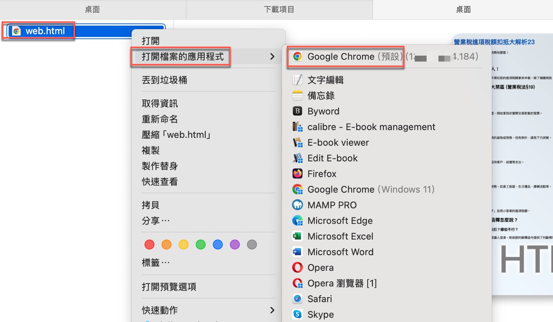Click the calibre E-book management icon
Screen dimensions: 553x322
[x=297, y=127]
